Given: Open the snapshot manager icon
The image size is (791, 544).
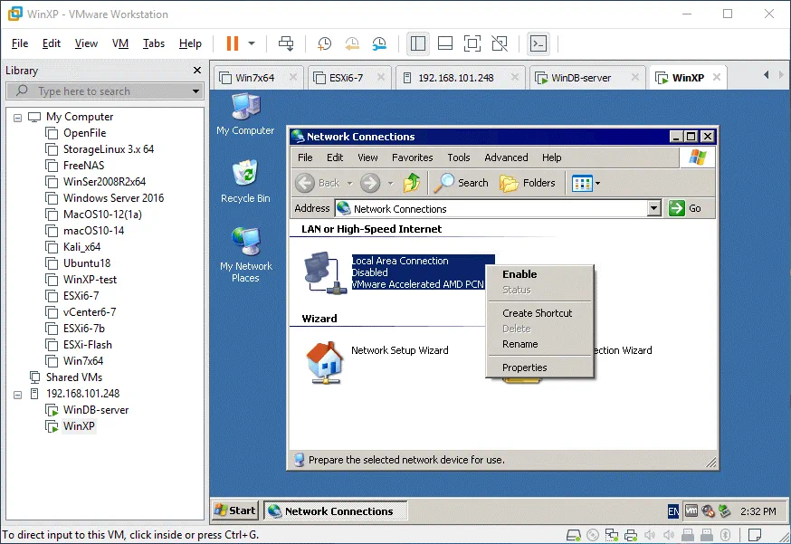Looking at the screenshot, I should tap(380, 43).
